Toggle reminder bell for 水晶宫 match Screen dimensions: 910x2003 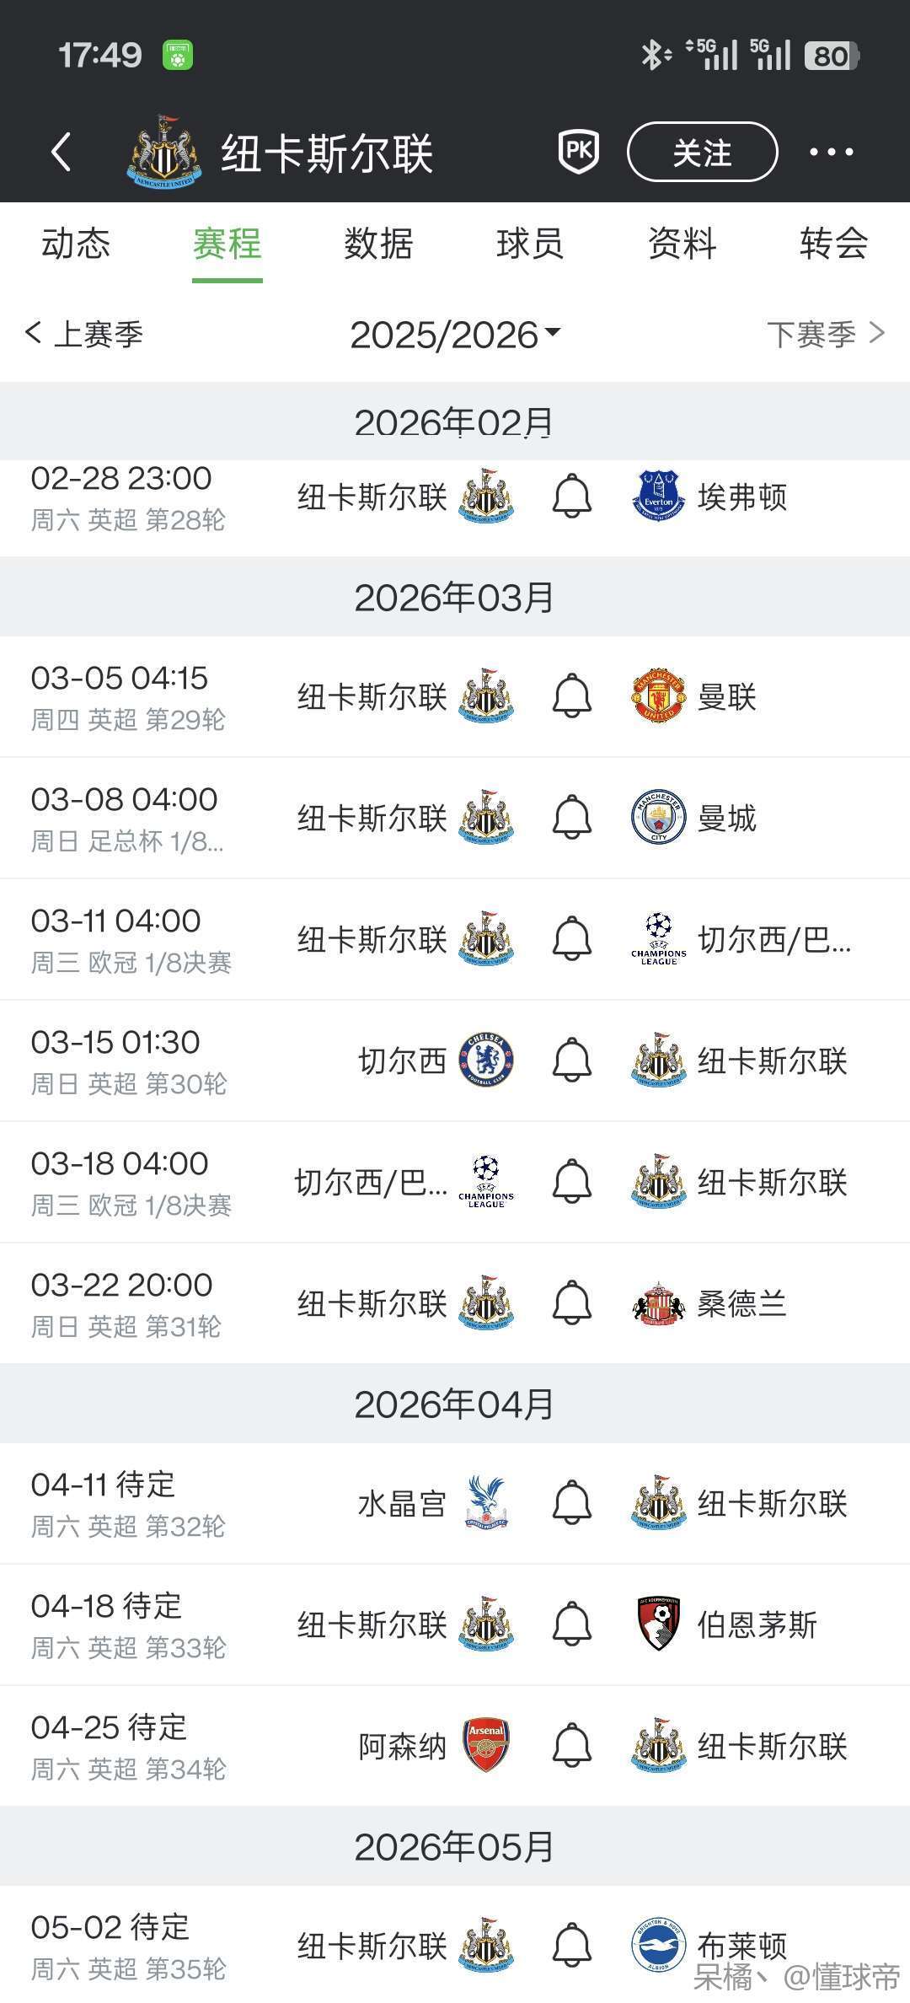571,1503
